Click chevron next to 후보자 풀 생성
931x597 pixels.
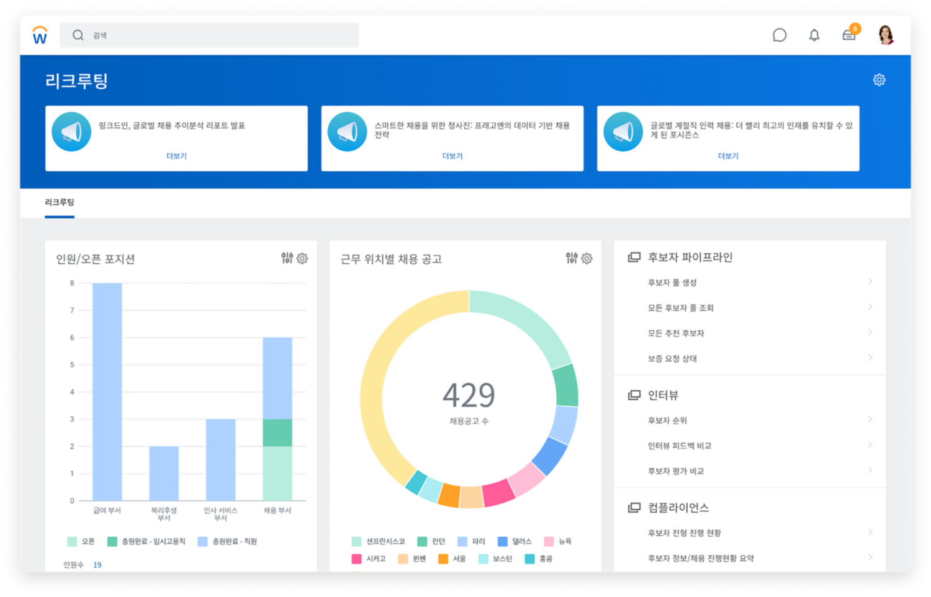870,282
